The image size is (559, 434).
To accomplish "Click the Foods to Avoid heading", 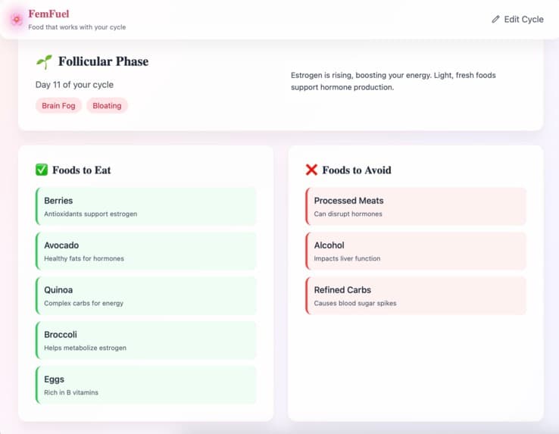I will (357, 170).
